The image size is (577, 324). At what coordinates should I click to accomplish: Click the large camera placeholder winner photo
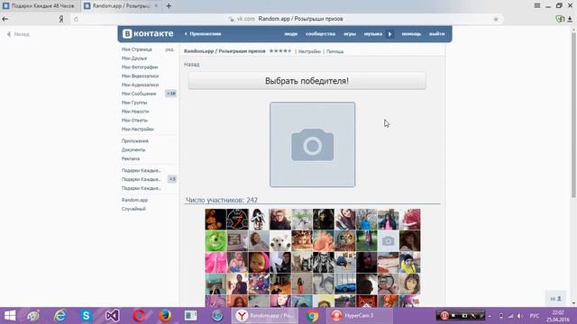[x=313, y=144]
